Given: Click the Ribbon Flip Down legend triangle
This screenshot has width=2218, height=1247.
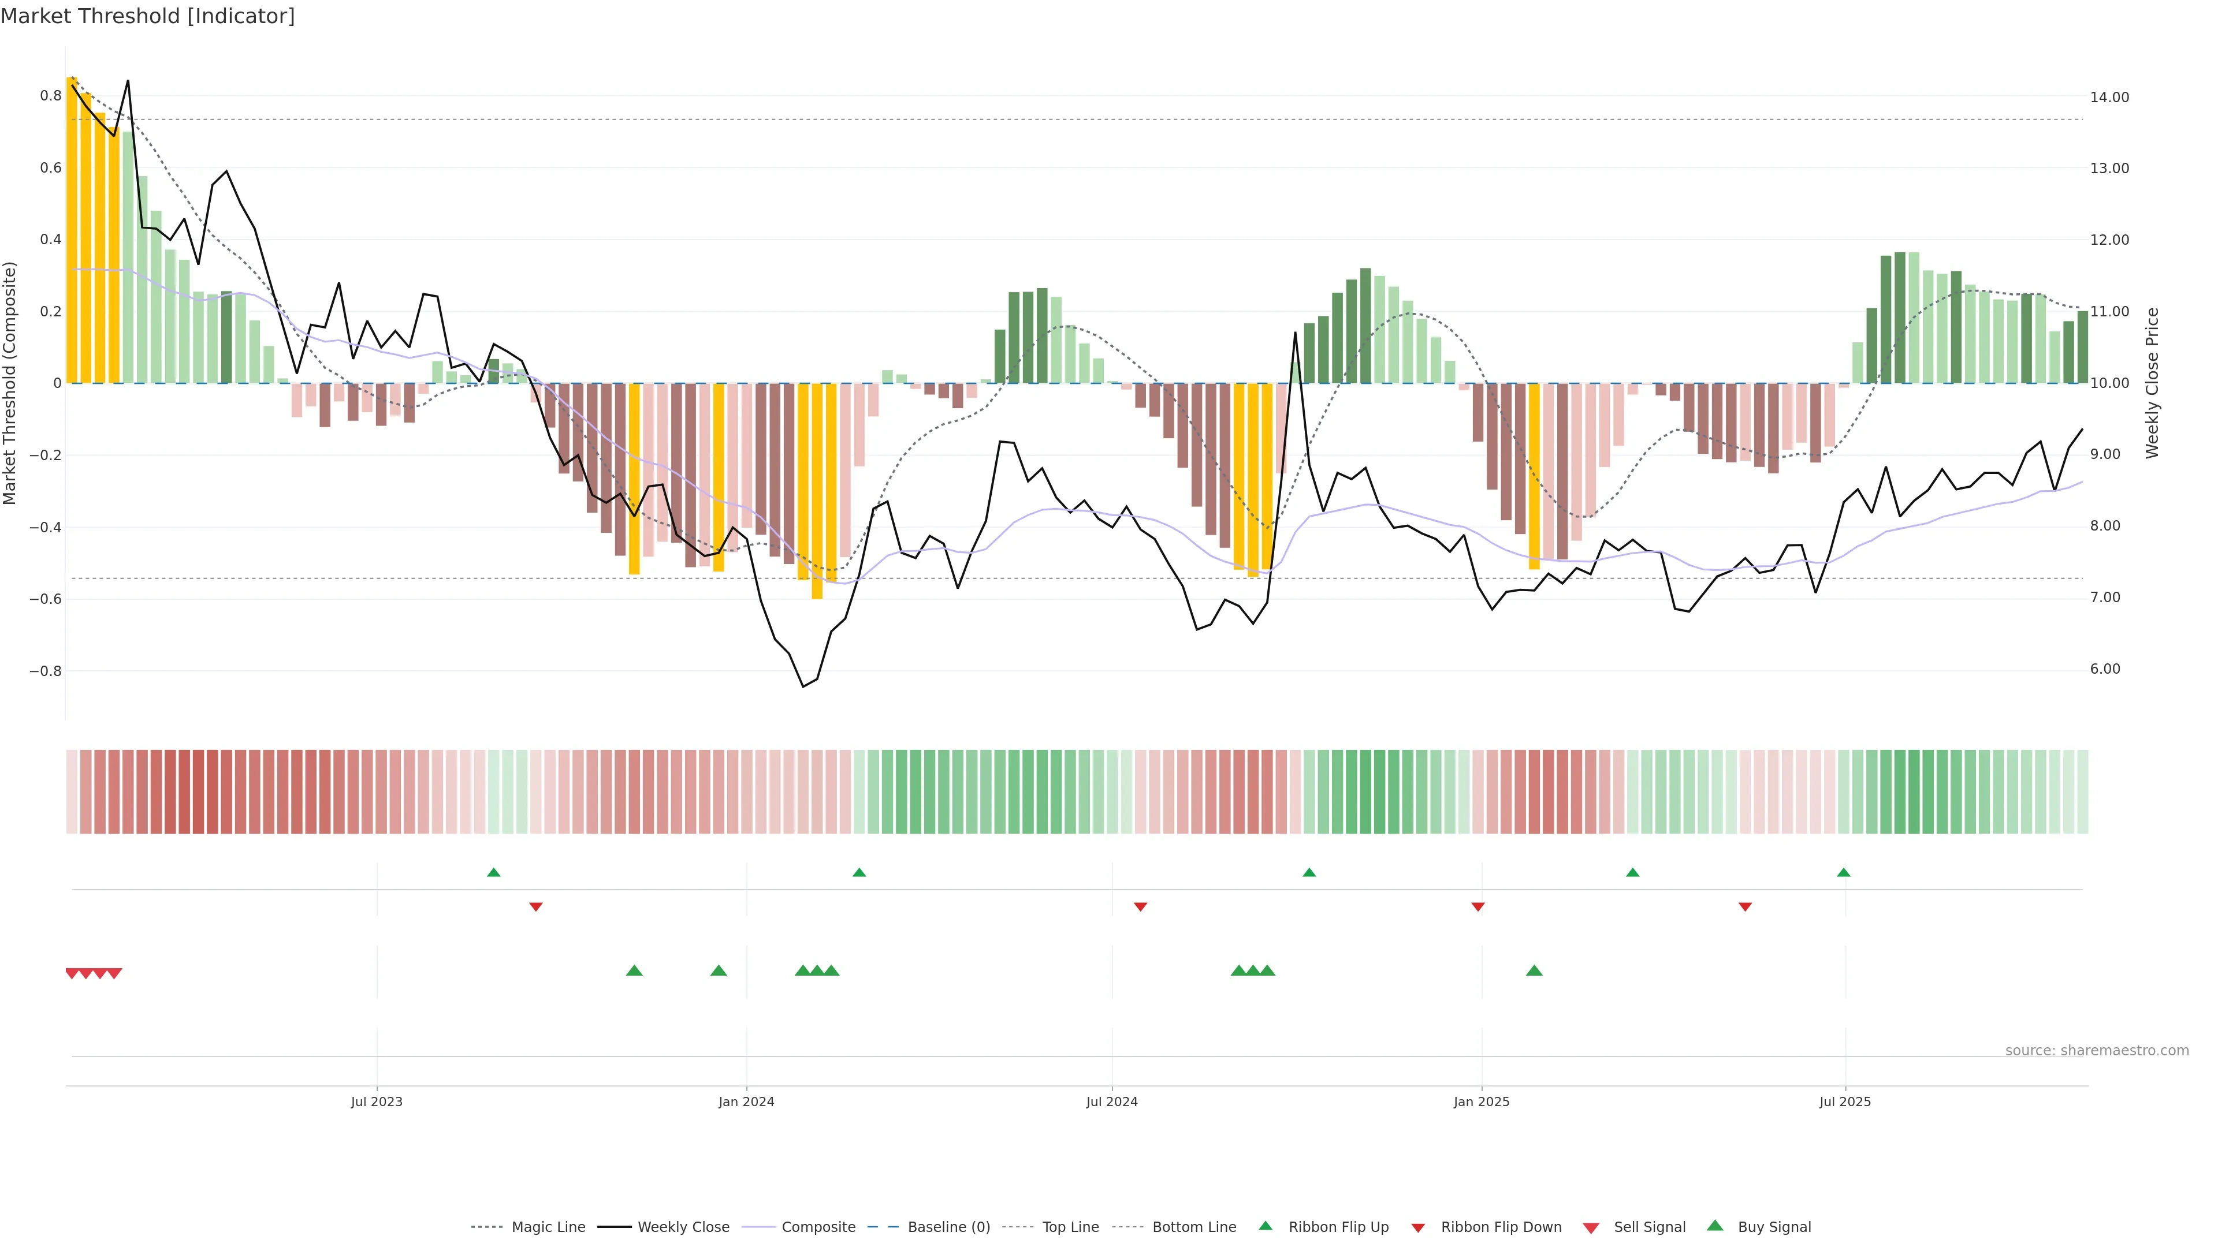Looking at the screenshot, I should point(1418,1228).
